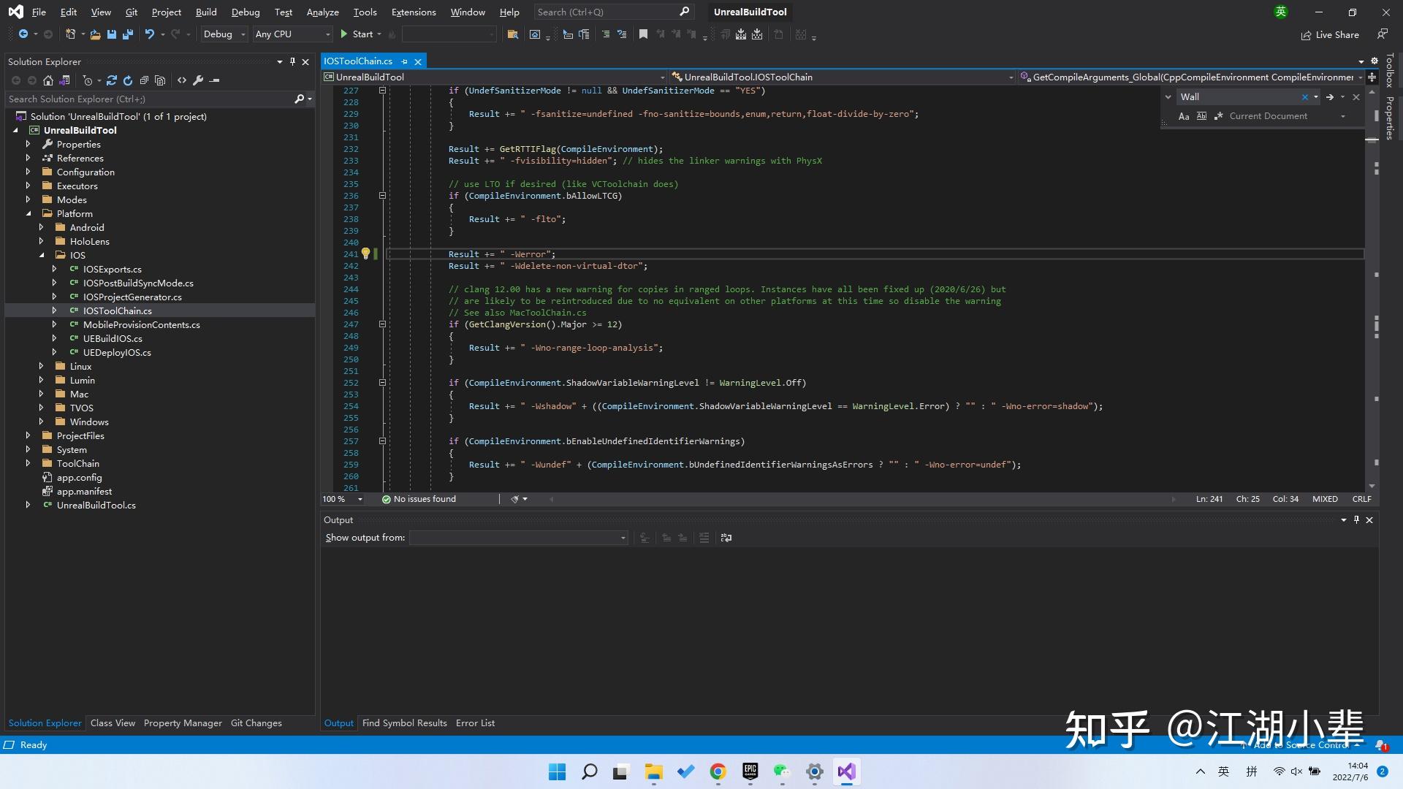The height and width of the screenshot is (789, 1403).
Task: Clear all text in the Output window
Action: 704,538
